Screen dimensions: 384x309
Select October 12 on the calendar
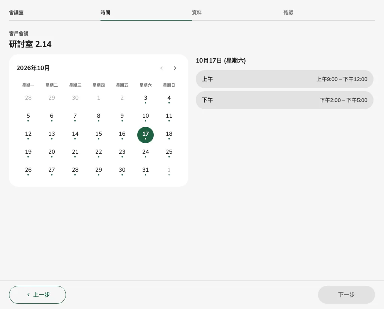tap(28, 135)
